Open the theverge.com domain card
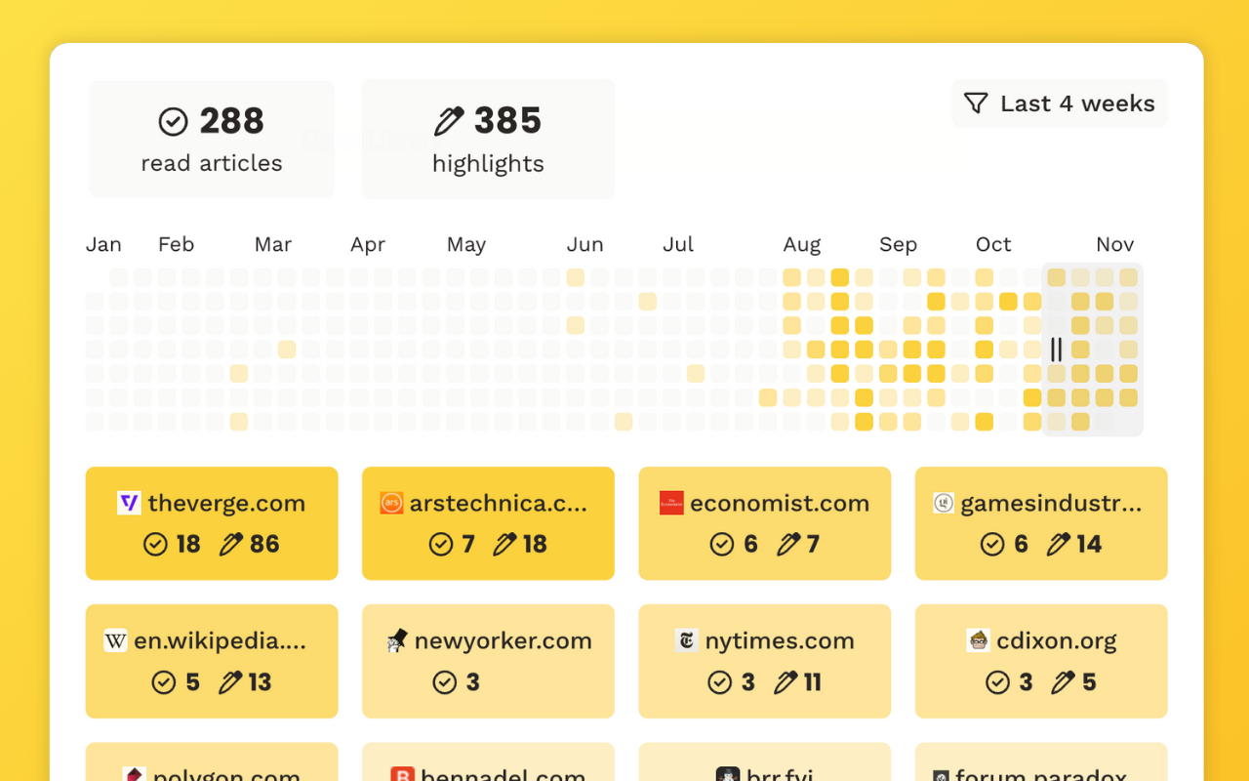 (x=212, y=523)
